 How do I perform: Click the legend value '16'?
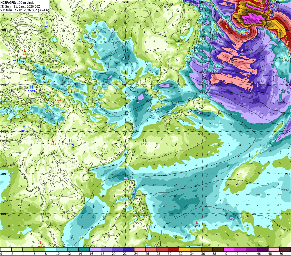pyautogui.click(x=91, y=254)
